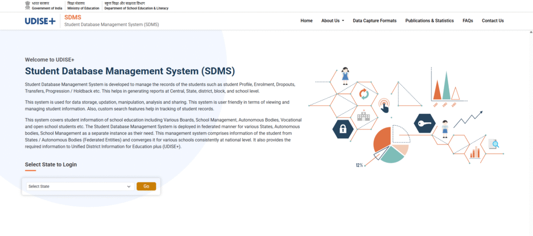Open the Home menu item
This screenshot has height=236, width=533.
[306, 21]
